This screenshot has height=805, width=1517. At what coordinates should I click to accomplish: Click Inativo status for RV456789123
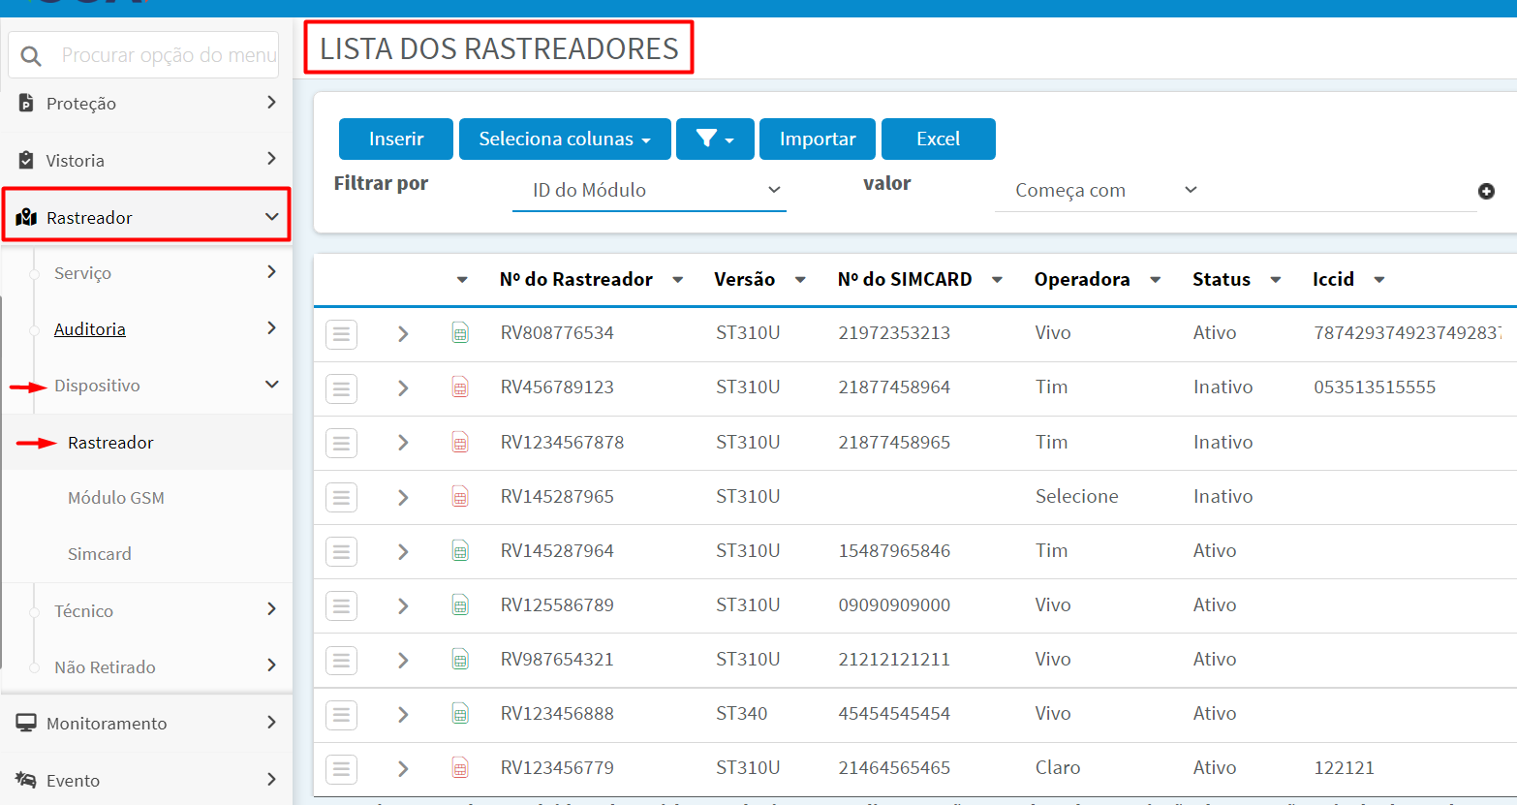coord(1223,387)
